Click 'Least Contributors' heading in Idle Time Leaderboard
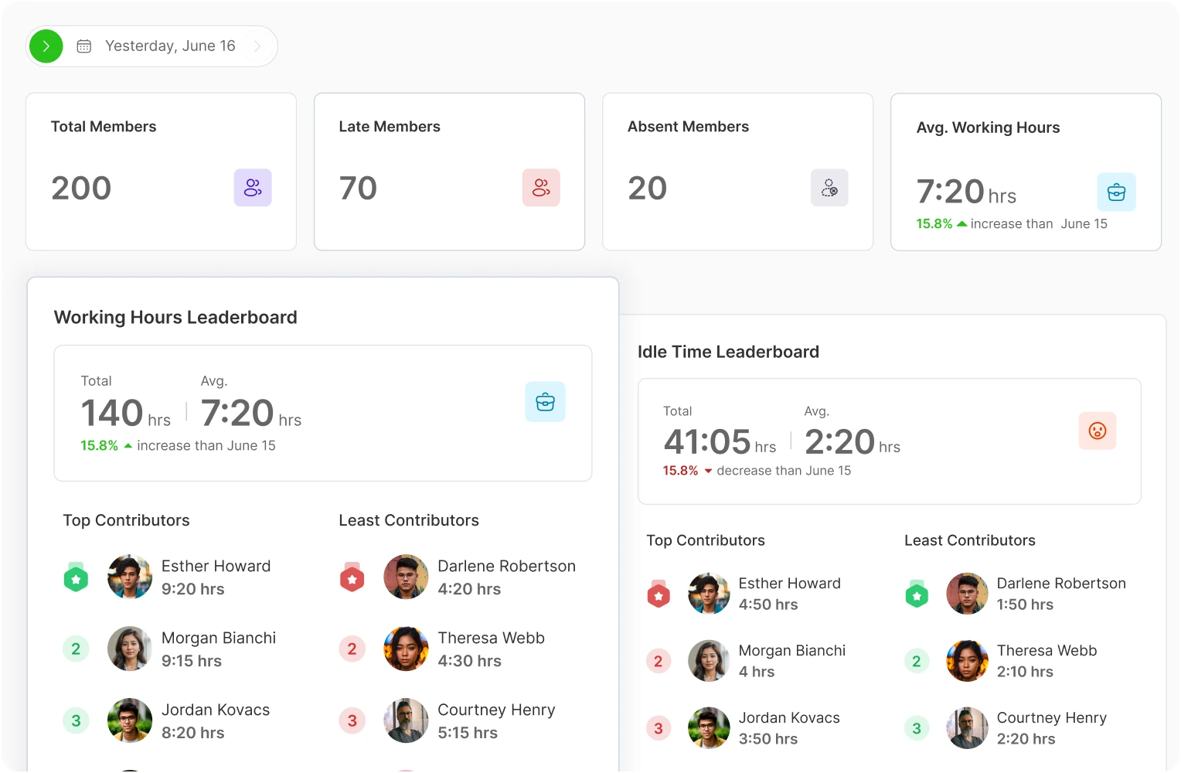The width and height of the screenshot is (1181, 773). coord(969,540)
